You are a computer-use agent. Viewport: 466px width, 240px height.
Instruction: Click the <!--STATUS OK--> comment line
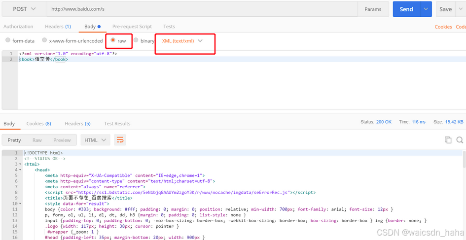[x=45, y=158]
